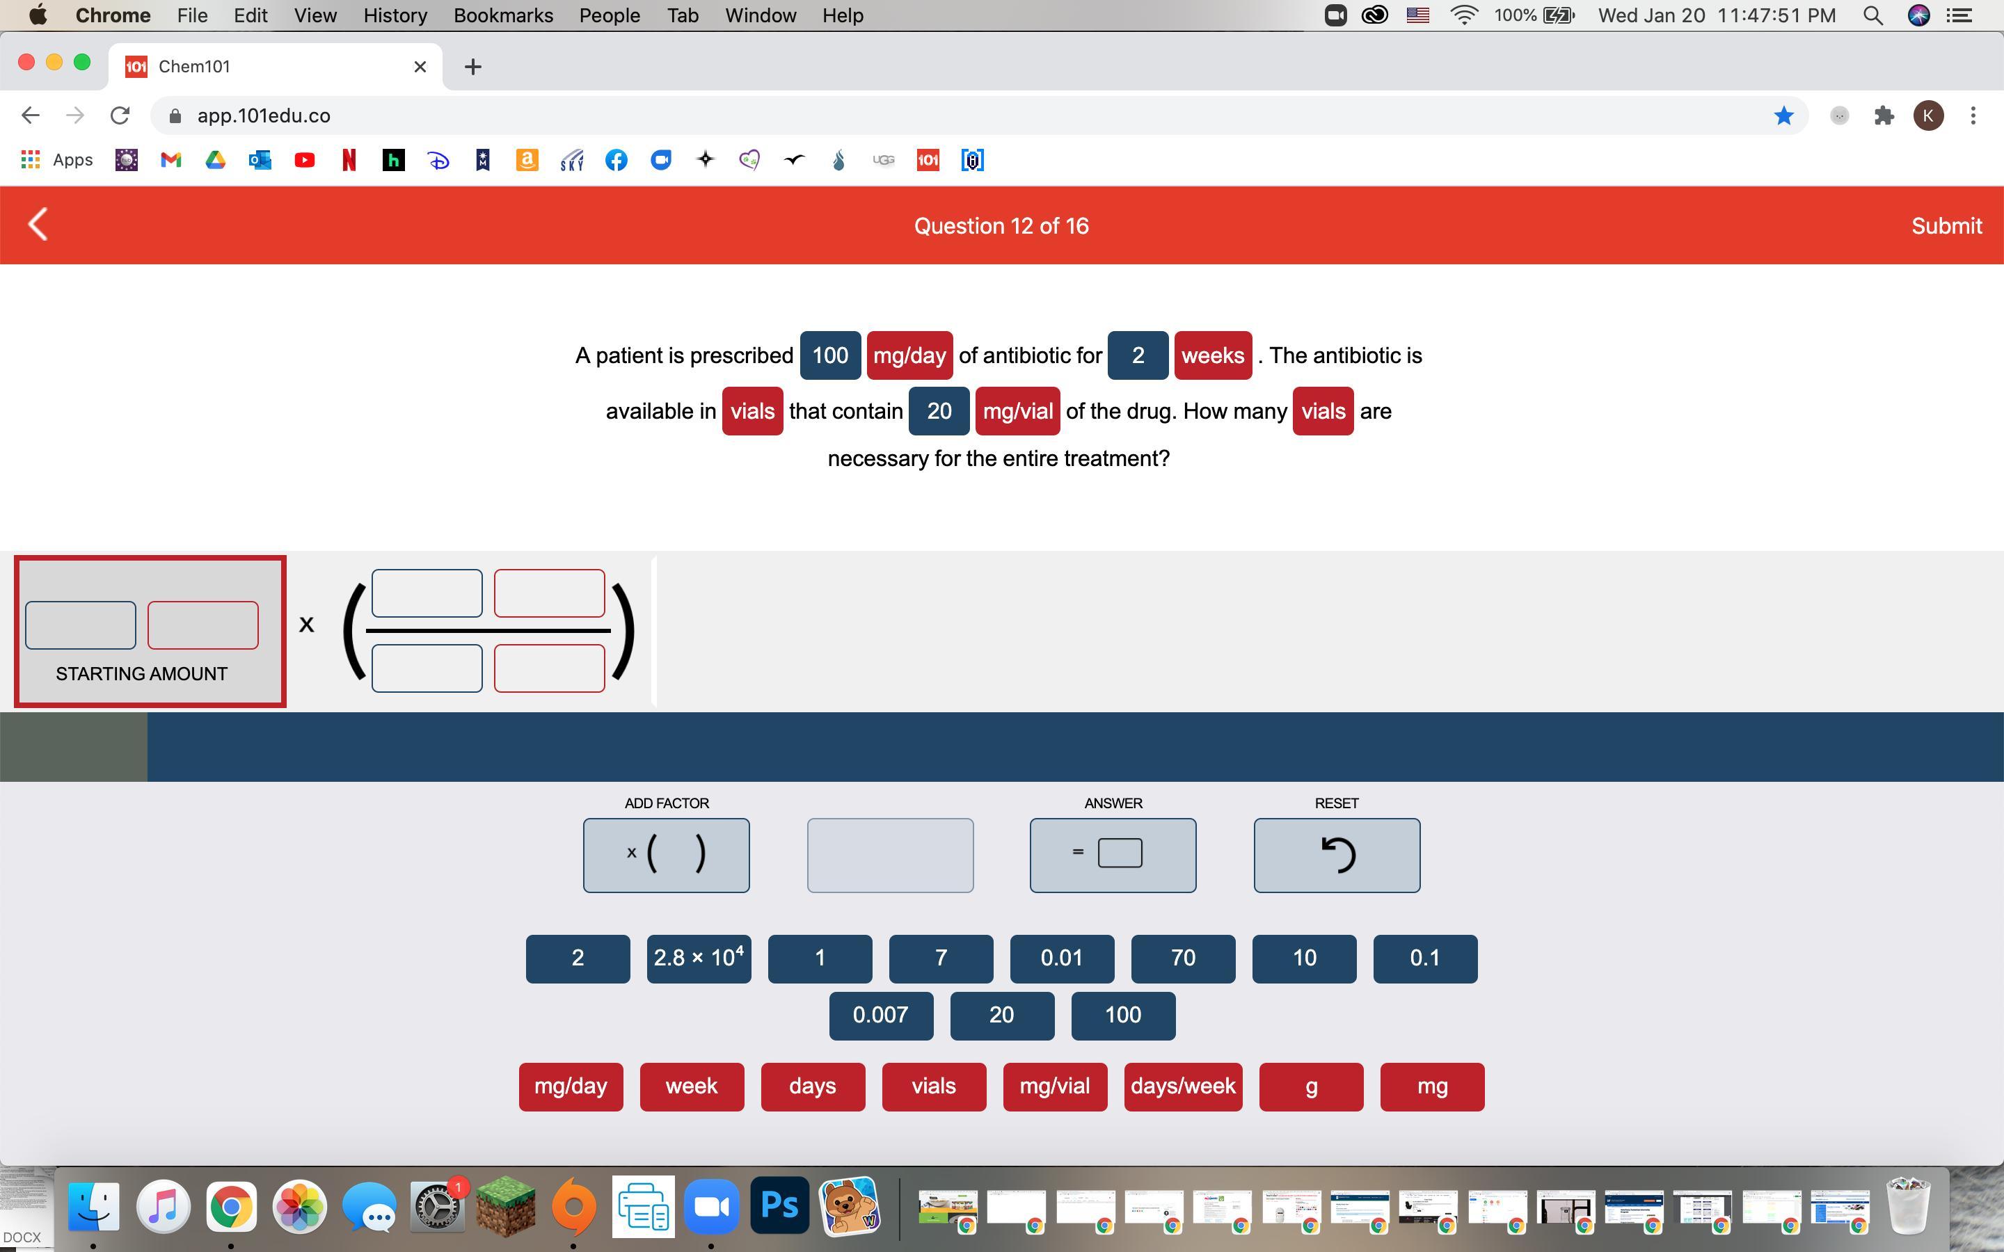This screenshot has height=1252, width=2004.
Task: Select the days/week unit tile
Action: tap(1182, 1086)
